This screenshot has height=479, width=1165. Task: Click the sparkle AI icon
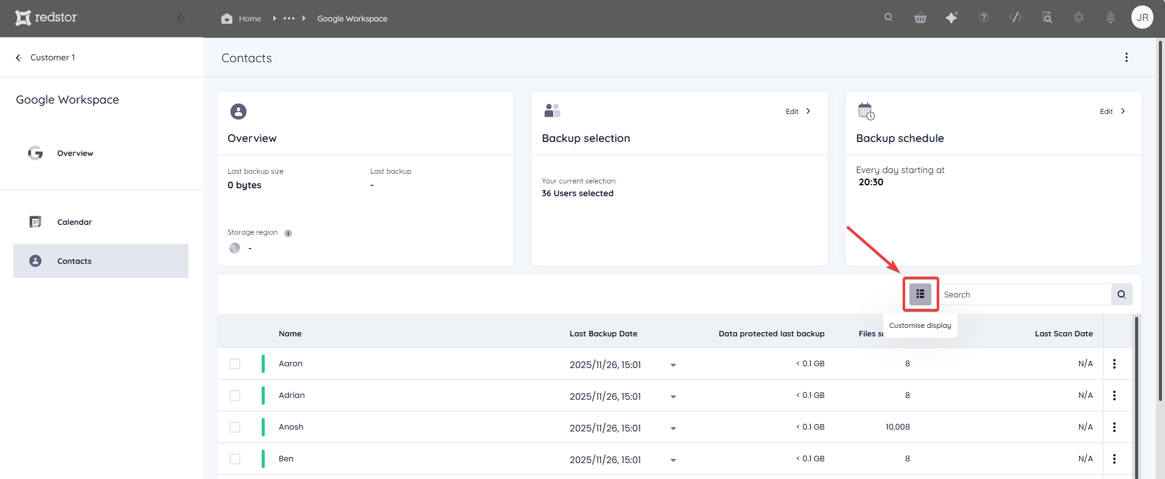click(952, 18)
